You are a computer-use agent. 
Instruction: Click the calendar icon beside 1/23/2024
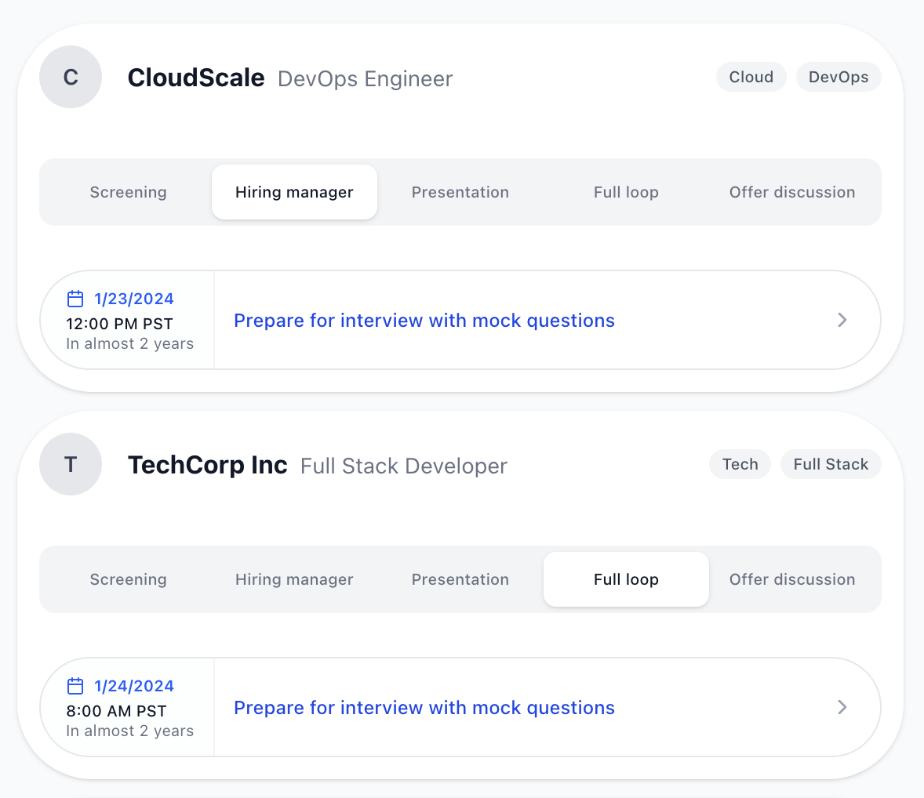point(75,299)
